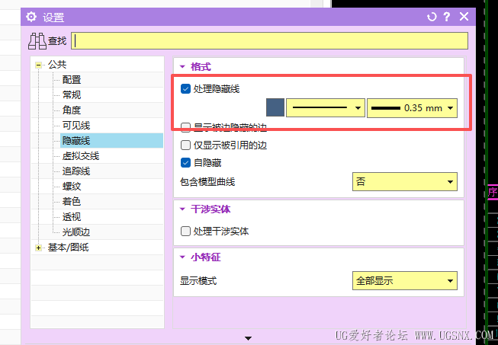The image size is (498, 345).
Task: Click the settings gear icon in title bar
Action: (31, 17)
